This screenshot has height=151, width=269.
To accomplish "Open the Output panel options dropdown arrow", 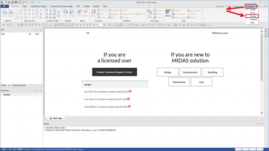I will coord(257,124).
